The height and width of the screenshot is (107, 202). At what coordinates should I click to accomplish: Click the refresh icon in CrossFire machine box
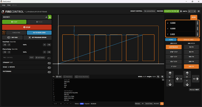click(x=178, y=11)
